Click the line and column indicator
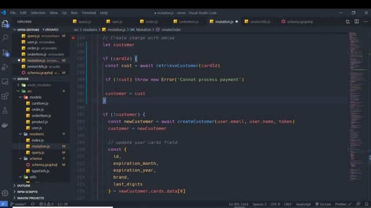 tap(238, 204)
